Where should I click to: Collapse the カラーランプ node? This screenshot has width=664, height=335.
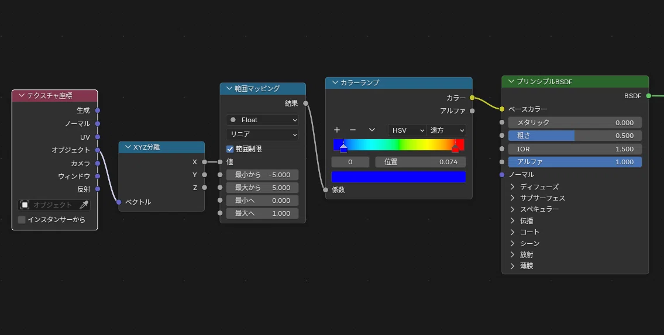[x=335, y=82]
